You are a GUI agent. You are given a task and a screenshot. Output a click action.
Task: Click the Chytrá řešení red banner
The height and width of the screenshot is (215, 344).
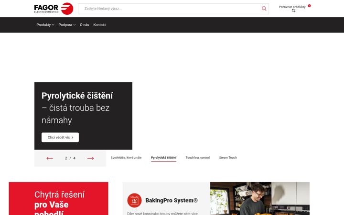click(58, 199)
